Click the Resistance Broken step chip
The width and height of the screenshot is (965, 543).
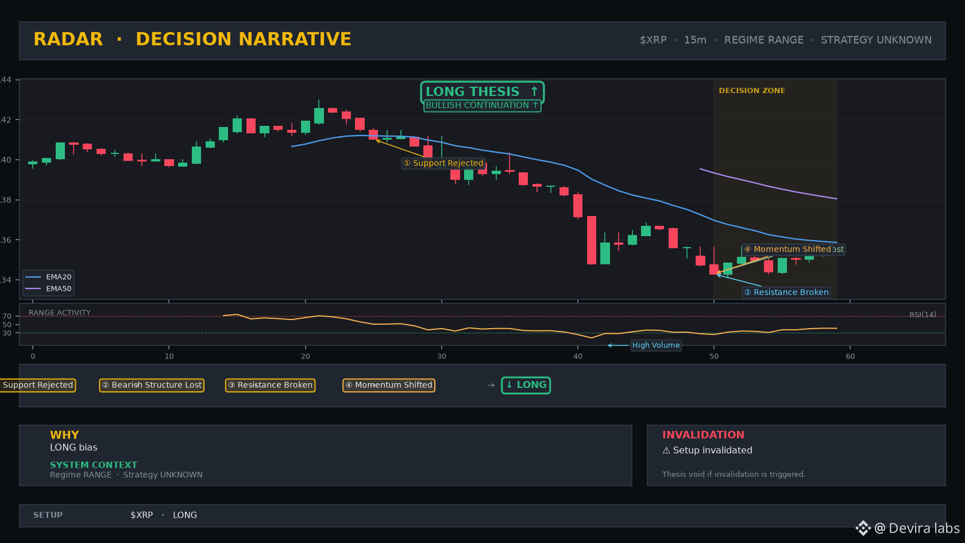pos(270,385)
